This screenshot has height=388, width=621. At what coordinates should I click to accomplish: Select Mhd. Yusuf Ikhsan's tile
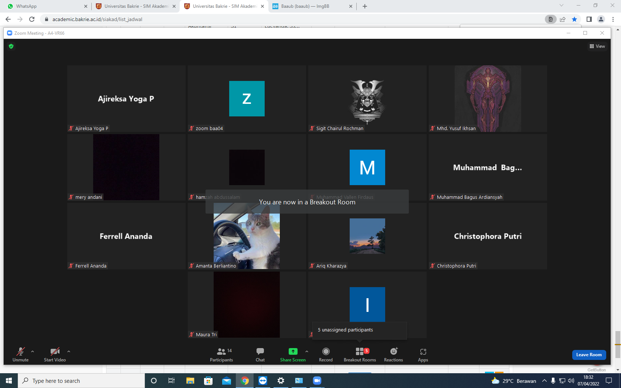pos(488,99)
